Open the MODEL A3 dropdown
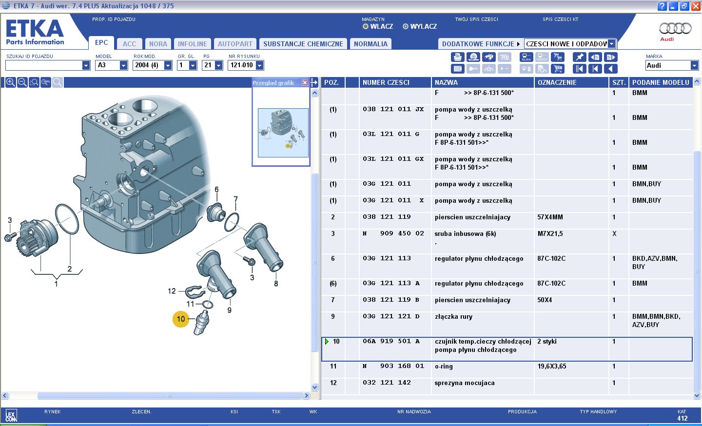702x426 pixels. point(123,65)
